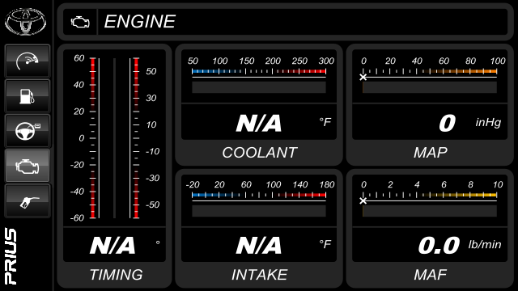Click the MAF gauge label
This screenshot has width=518, height=291.
pos(430,275)
